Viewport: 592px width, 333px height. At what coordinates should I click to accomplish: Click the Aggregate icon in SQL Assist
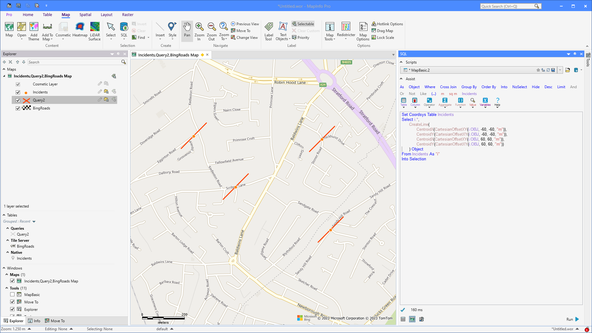coord(445,101)
